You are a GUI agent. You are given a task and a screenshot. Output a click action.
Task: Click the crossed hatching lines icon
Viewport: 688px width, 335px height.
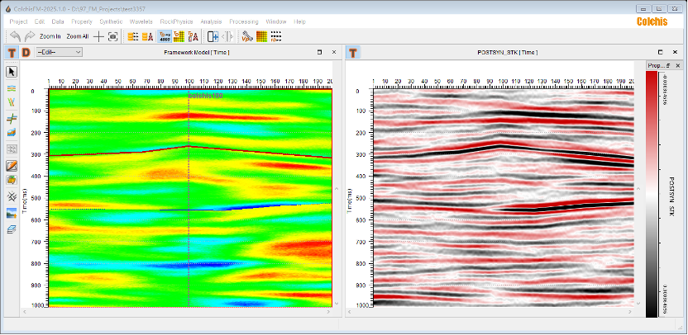[12, 197]
